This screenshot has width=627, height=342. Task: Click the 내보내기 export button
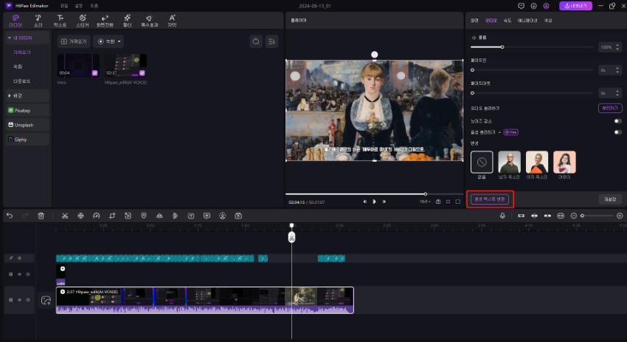pos(575,6)
